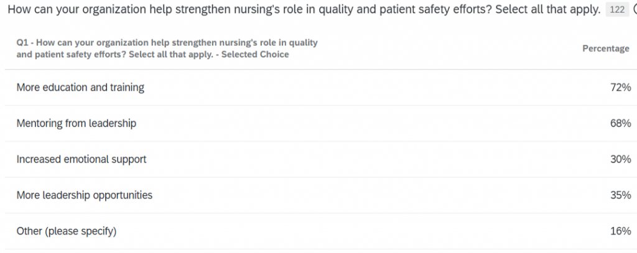
Task: Click the 72% percentage value
Action: [620, 87]
